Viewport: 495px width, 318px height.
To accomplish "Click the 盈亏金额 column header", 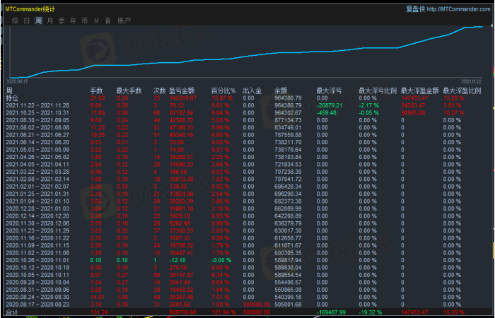I will [182, 90].
